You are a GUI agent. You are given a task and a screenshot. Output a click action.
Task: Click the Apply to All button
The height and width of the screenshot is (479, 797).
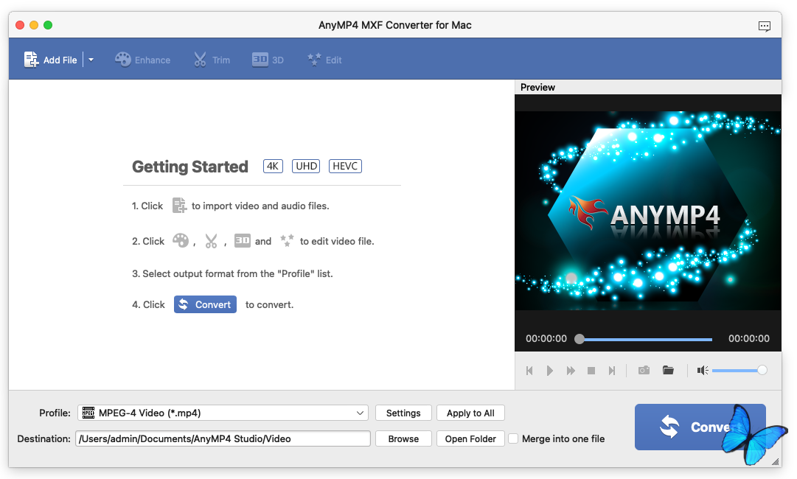tap(470, 413)
